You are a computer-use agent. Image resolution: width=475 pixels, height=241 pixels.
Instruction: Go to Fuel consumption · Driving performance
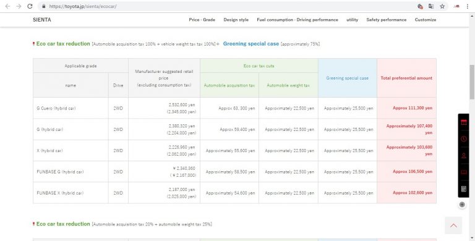tap(297, 20)
